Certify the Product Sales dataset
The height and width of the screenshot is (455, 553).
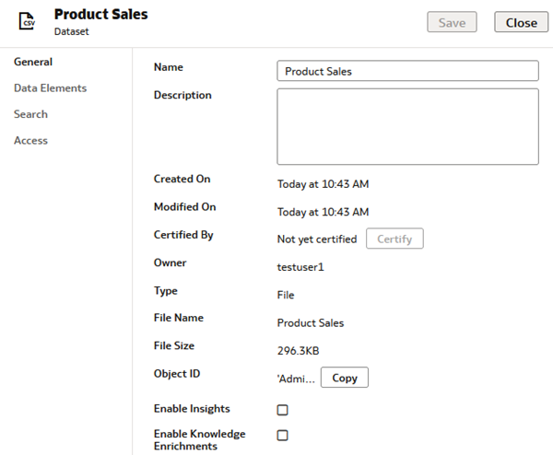click(x=395, y=239)
